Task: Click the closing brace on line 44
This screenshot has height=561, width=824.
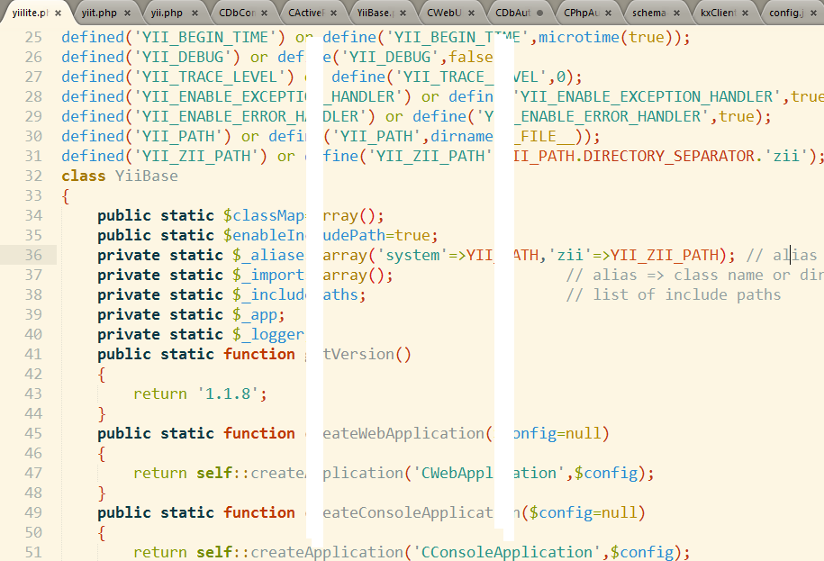Action: [102, 414]
